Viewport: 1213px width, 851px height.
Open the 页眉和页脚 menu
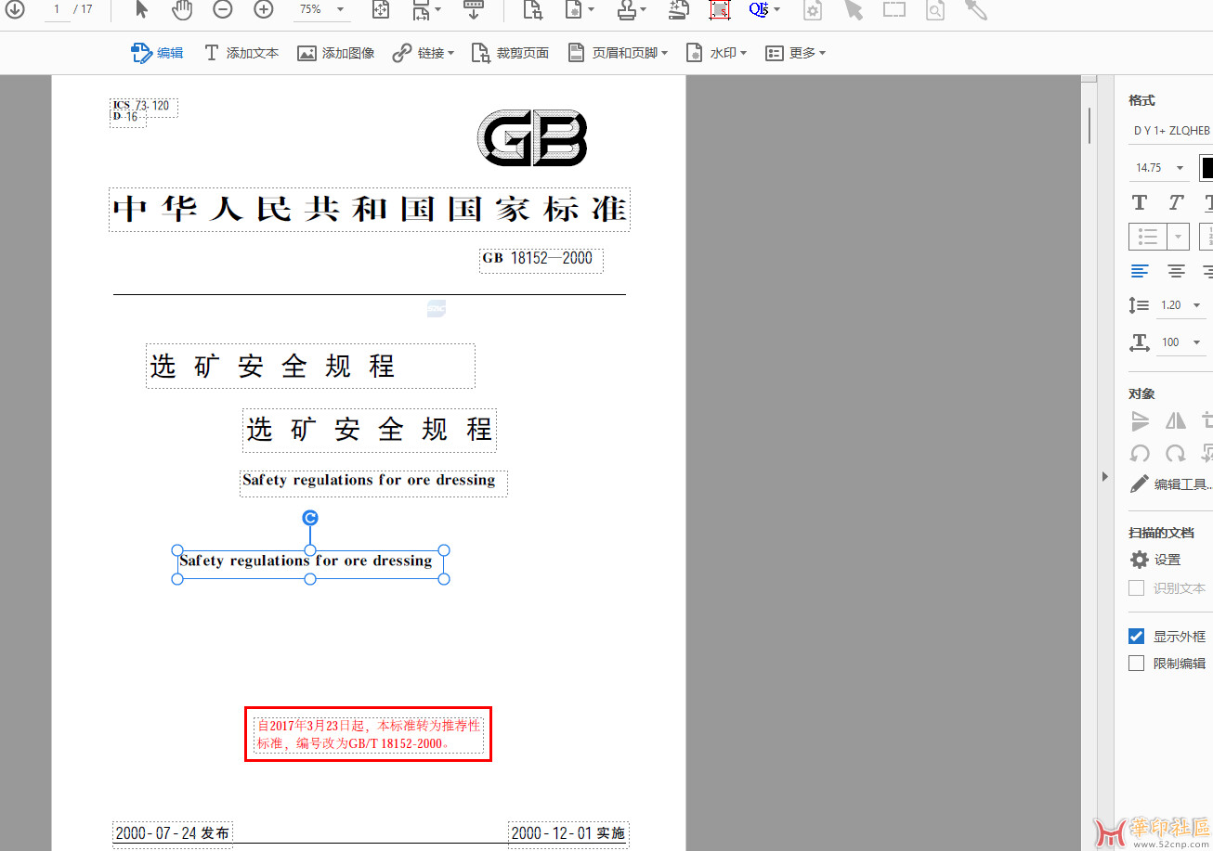[x=619, y=53]
